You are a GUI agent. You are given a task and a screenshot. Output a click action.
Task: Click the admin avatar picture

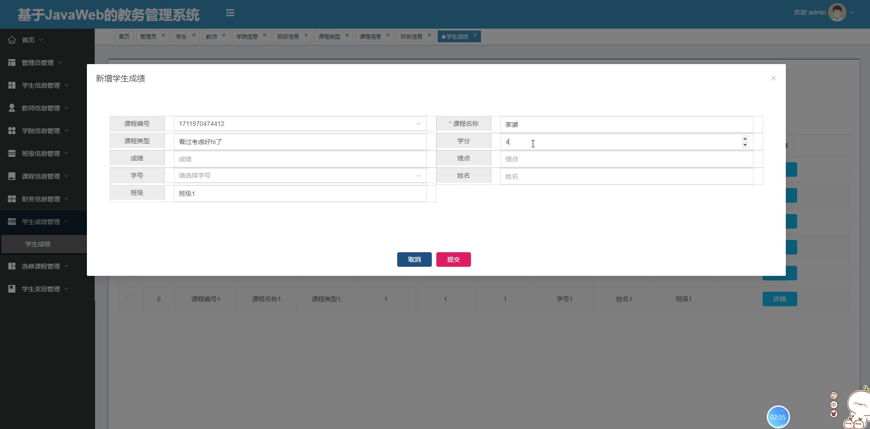pyautogui.click(x=837, y=12)
